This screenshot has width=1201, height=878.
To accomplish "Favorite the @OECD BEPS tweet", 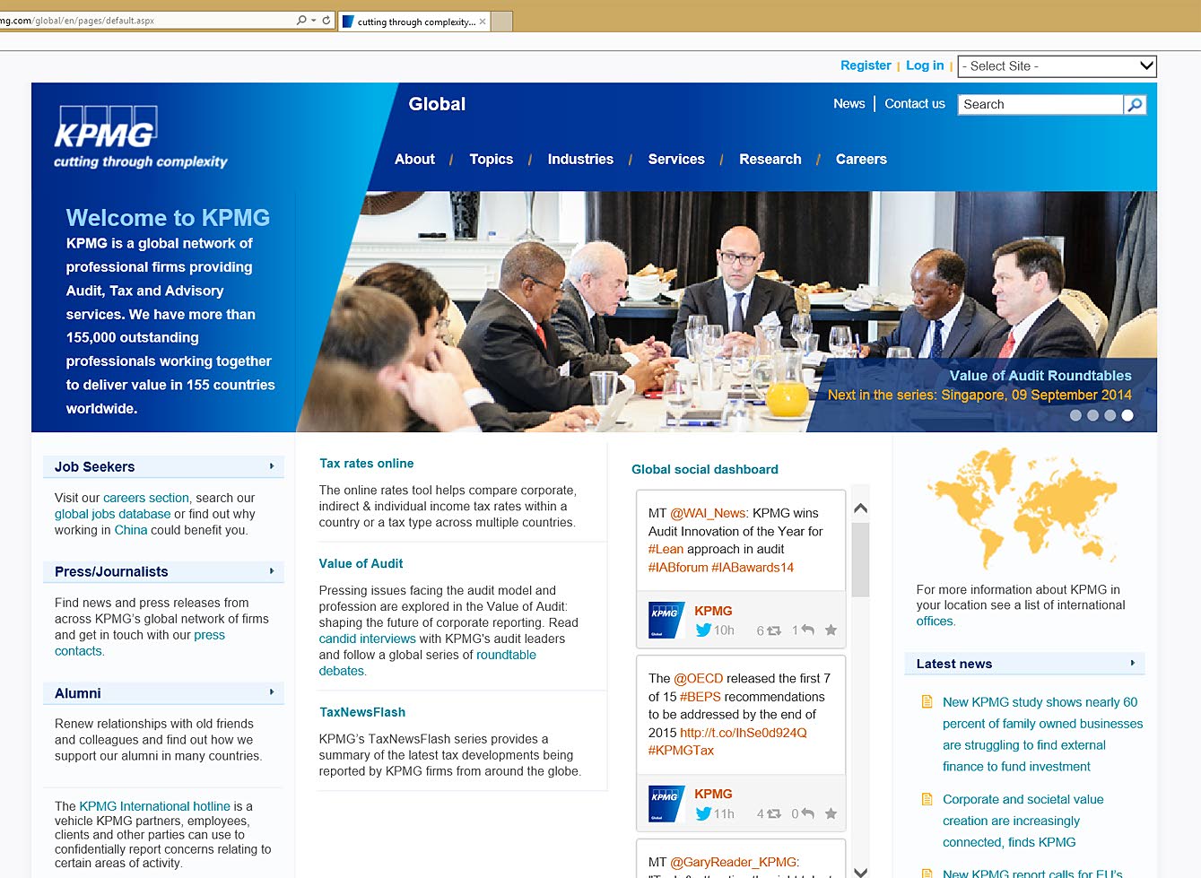I will pyautogui.click(x=831, y=813).
